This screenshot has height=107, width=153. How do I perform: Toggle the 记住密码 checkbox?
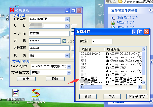click(64, 41)
